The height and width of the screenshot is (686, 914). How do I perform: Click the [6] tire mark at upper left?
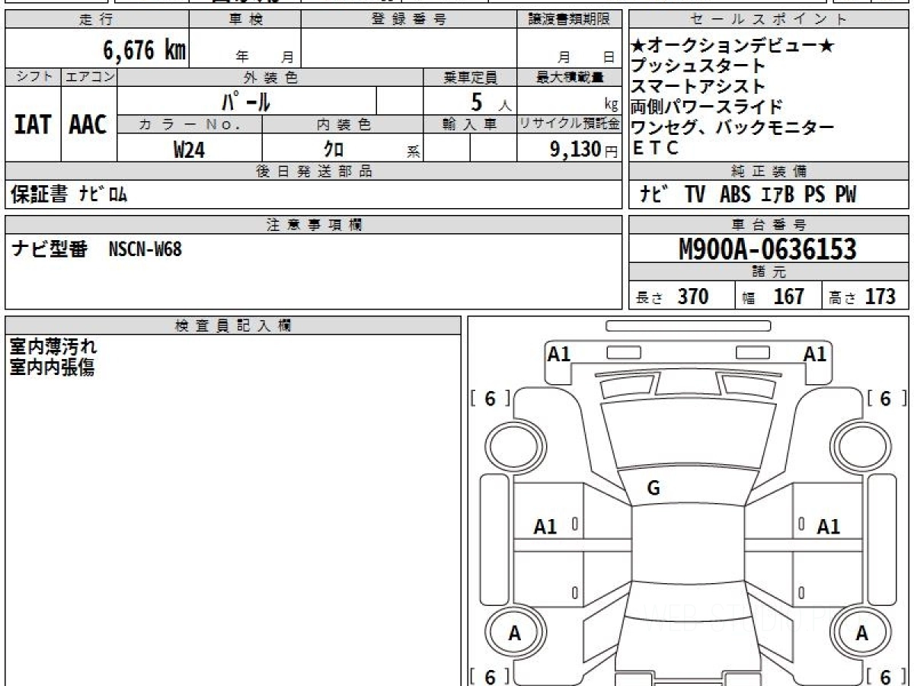point(490,399)
